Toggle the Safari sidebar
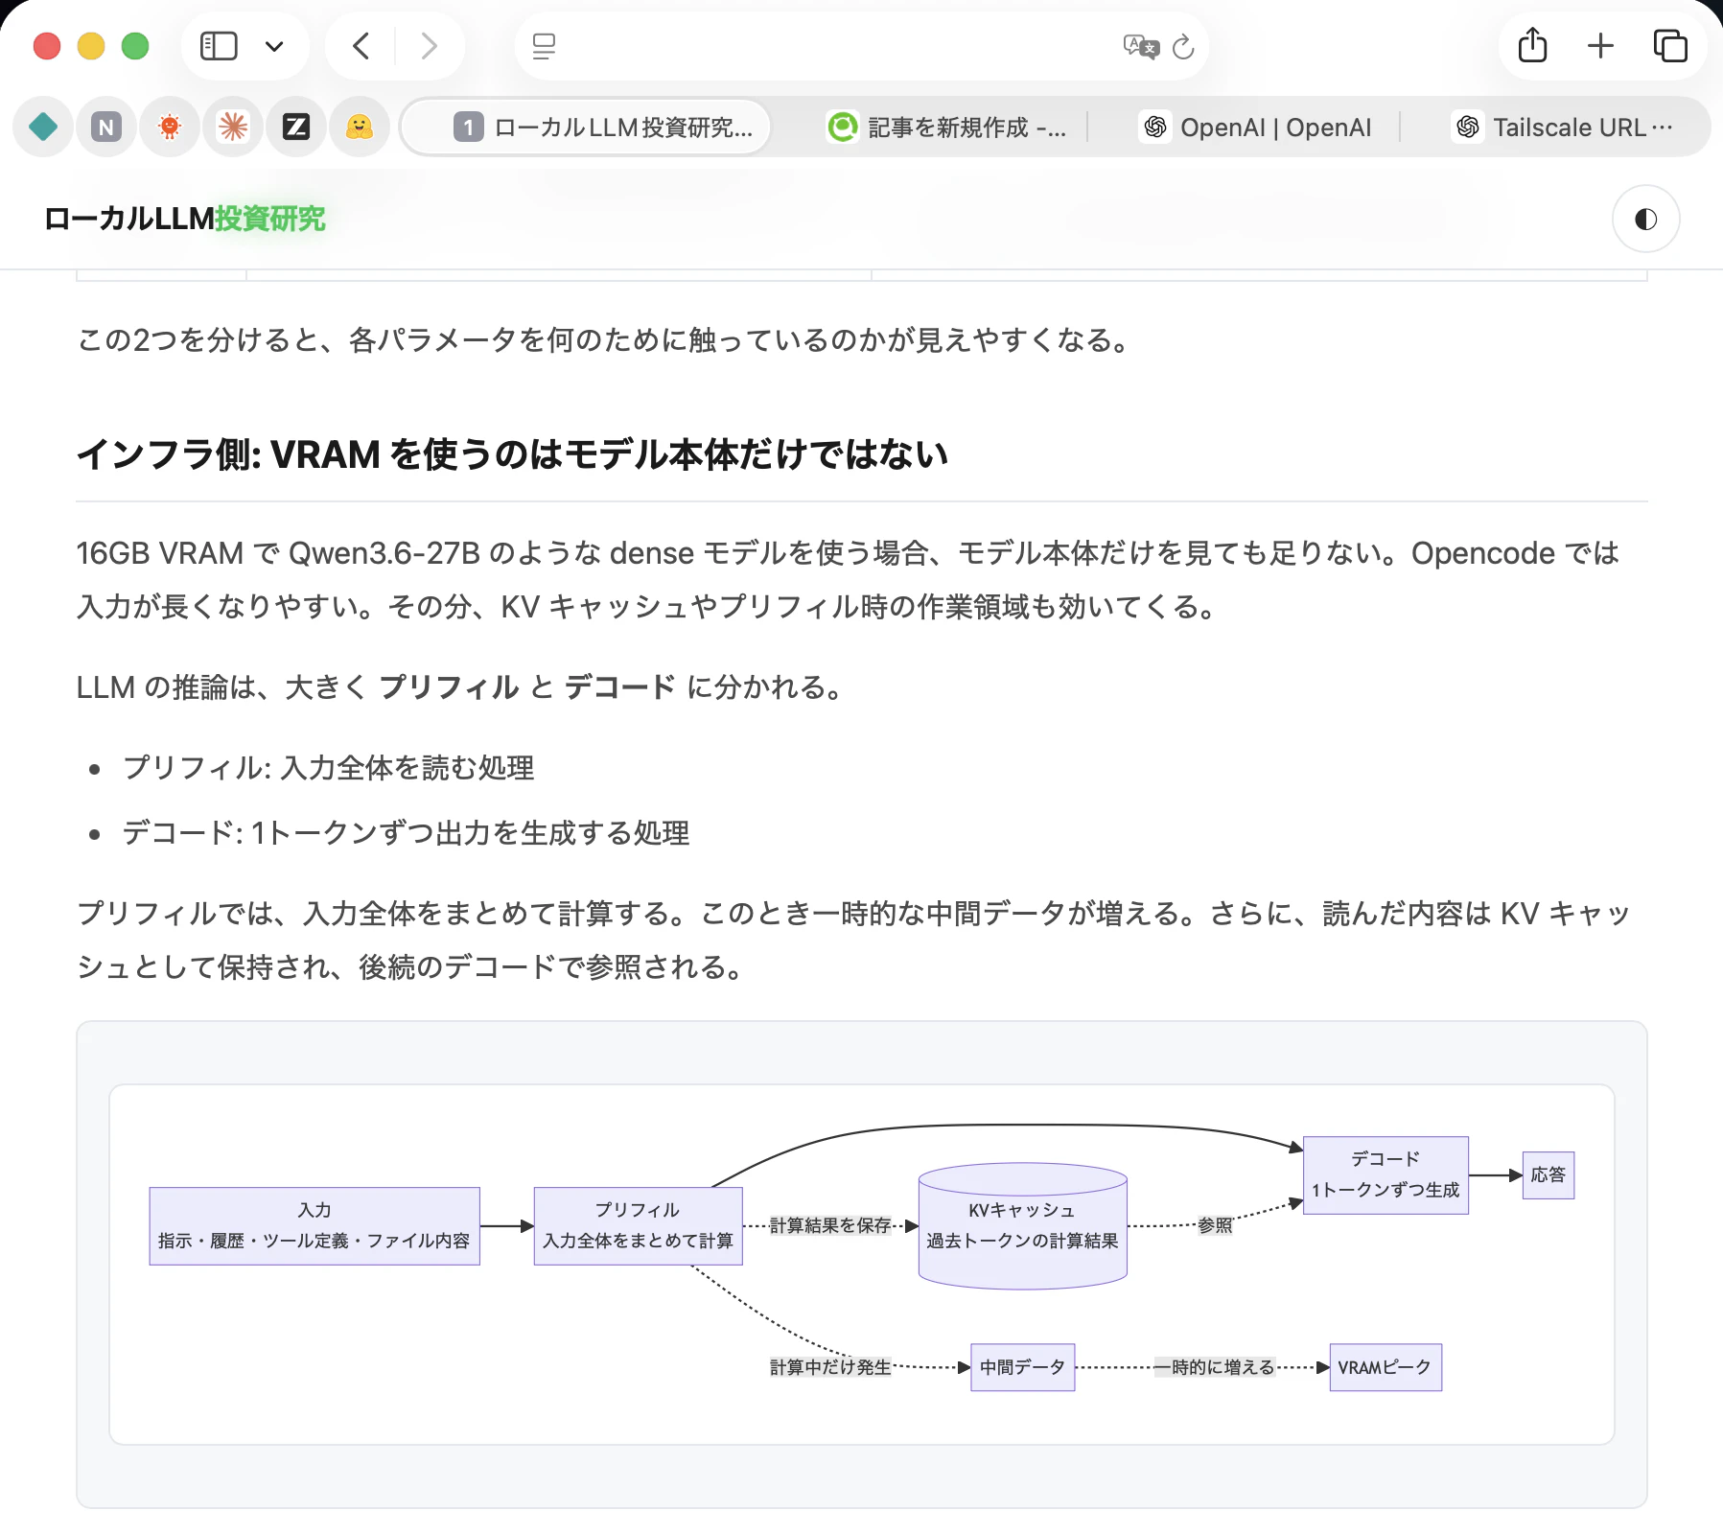This screenshot has width=1723, height=1534. tap(219, 46)
